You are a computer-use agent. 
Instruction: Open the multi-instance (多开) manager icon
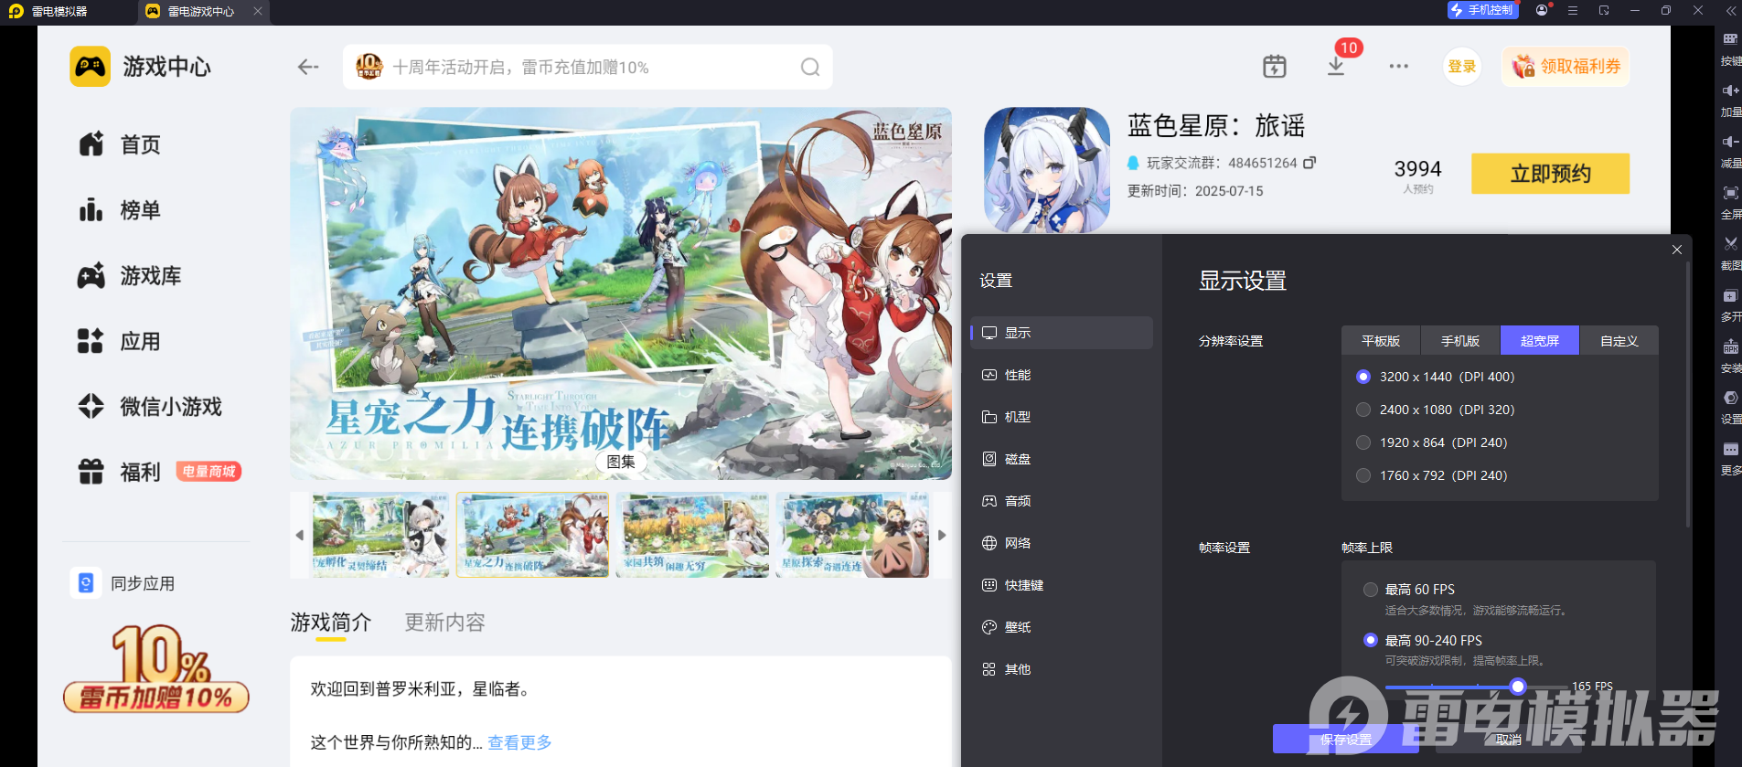(1730, 296)
